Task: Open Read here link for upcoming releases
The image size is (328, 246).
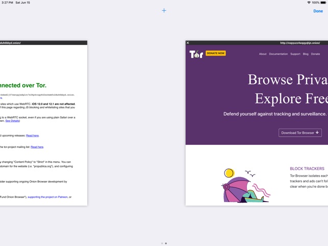Action: coord(33,136)
